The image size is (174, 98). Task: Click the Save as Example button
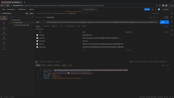(160, 62)
